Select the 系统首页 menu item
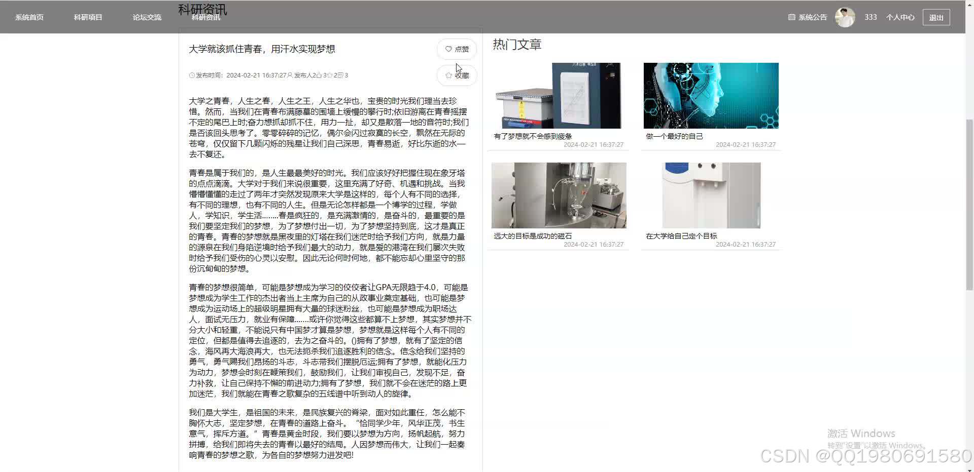Screen dimensions: 974x472 pyautogui.click(x=29, y=17)
